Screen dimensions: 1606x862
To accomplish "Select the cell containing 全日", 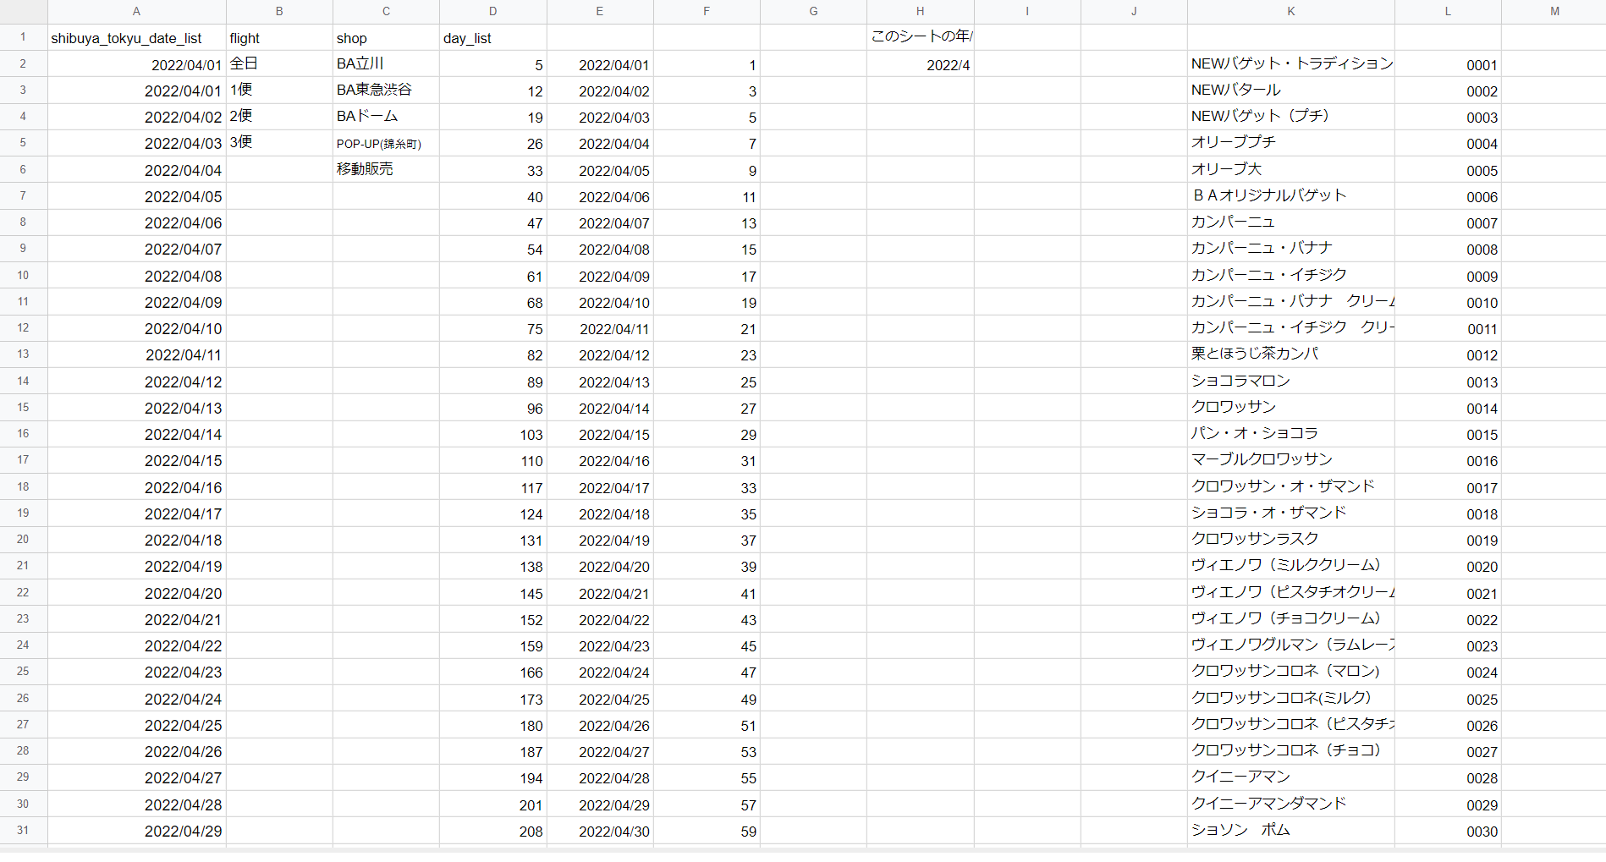I will (x=279, y=64).
